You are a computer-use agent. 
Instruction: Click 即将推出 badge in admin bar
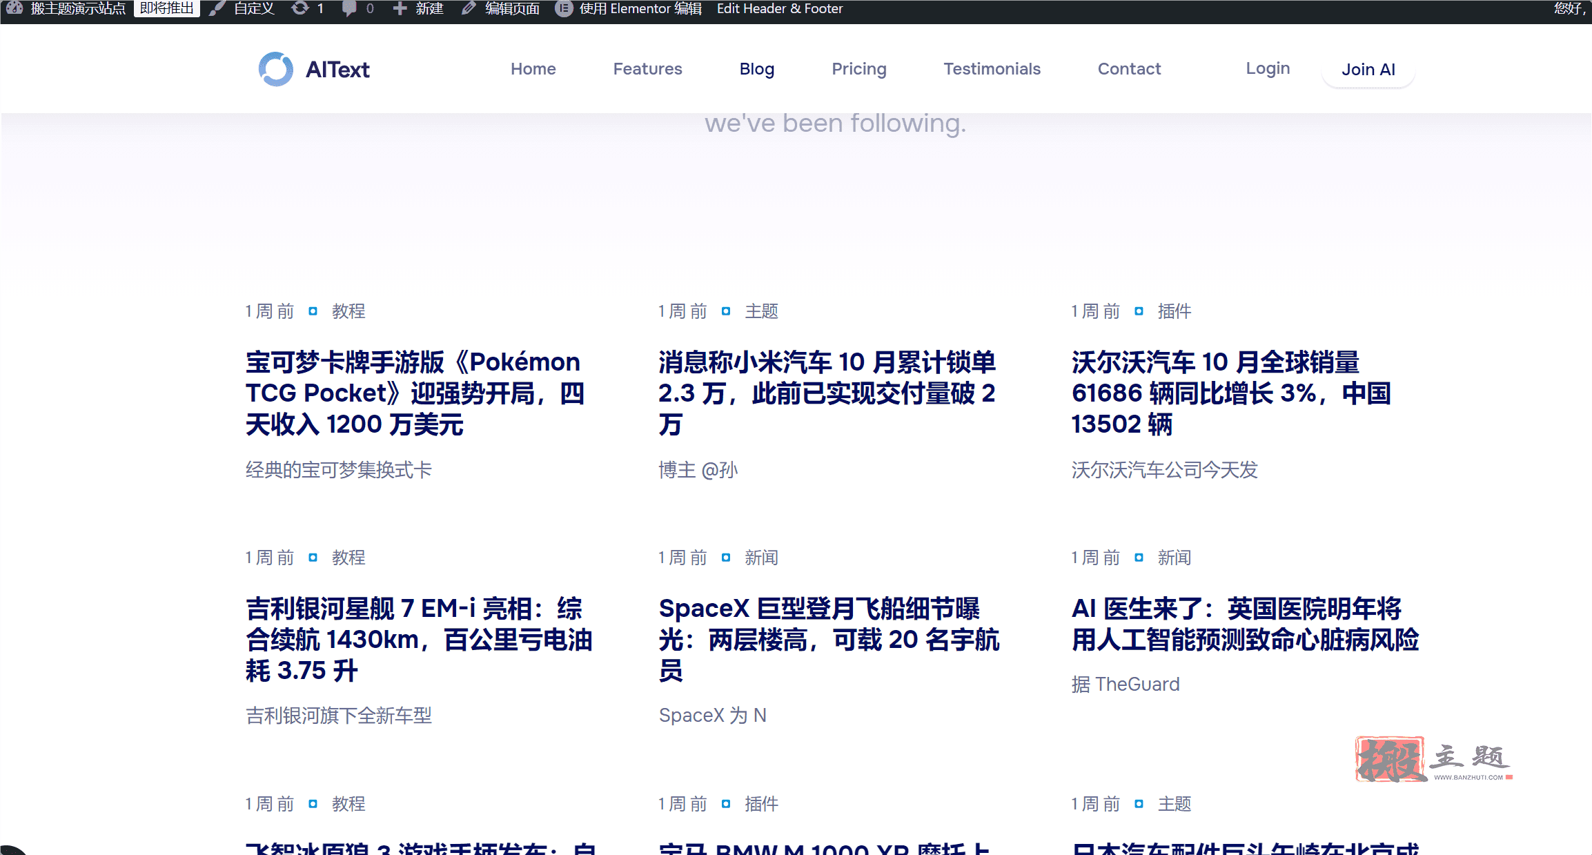[166, 8]
